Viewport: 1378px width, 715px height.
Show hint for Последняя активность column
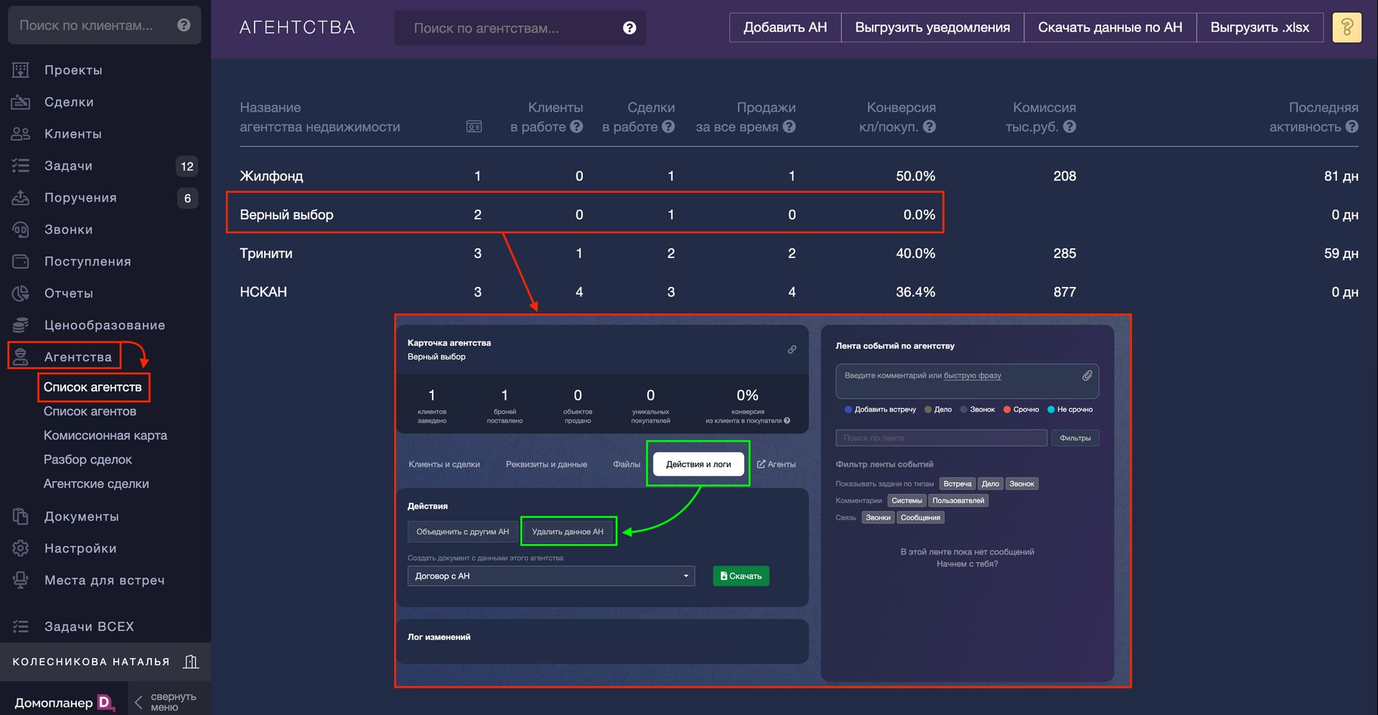click(1352, 126)
